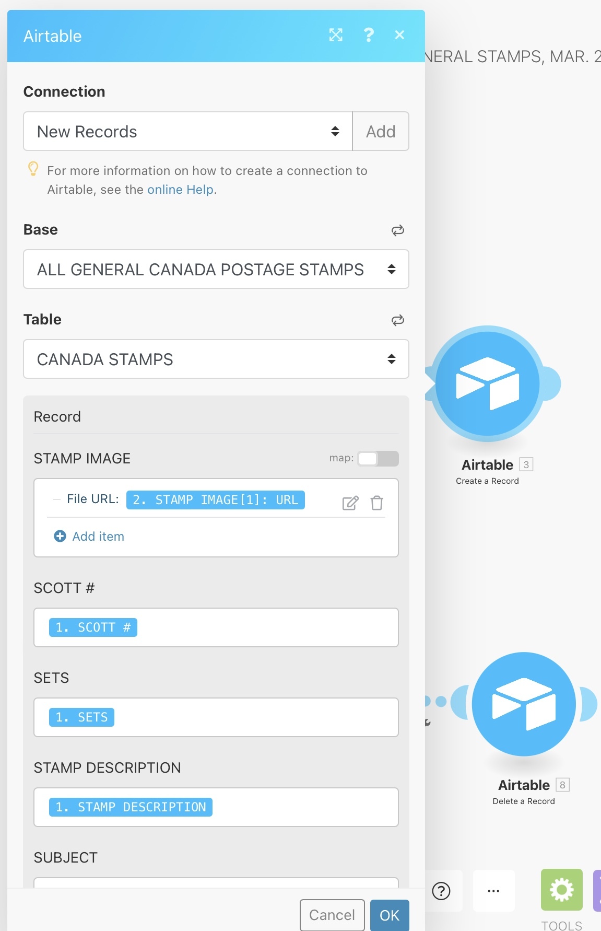601x931 pixels.
Task: Select the '1. SETS' mapped token
Action: click(x=81, y=717)
